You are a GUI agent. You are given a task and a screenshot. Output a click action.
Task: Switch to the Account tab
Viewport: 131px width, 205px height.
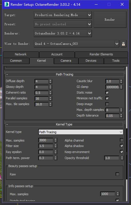(x=57, y=54)
